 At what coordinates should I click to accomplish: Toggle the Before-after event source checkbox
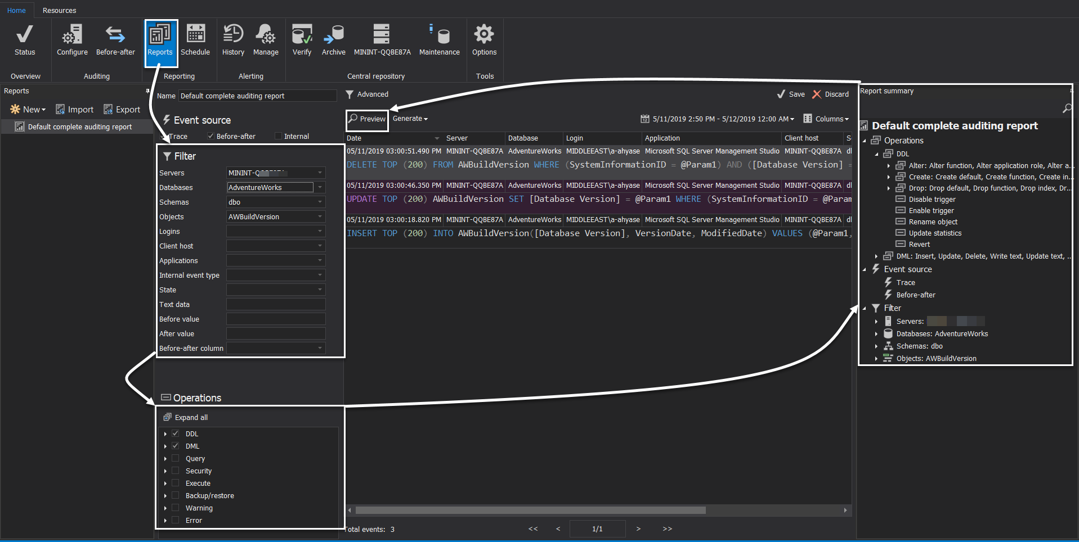click(211, 136)
